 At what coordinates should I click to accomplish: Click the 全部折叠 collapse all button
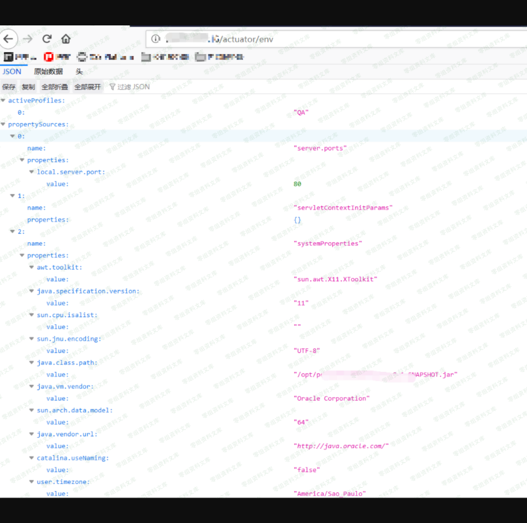coord(55,87)
